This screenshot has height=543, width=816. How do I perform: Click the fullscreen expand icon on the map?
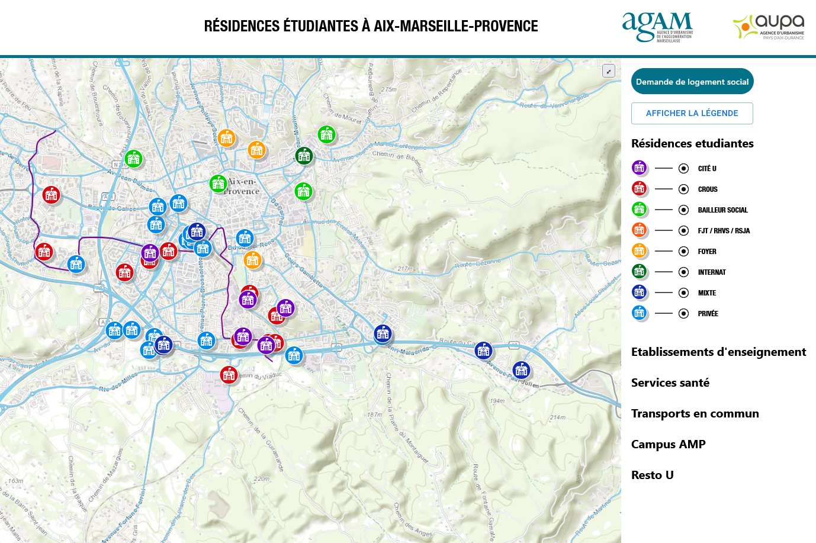click(x=609, y=71)
